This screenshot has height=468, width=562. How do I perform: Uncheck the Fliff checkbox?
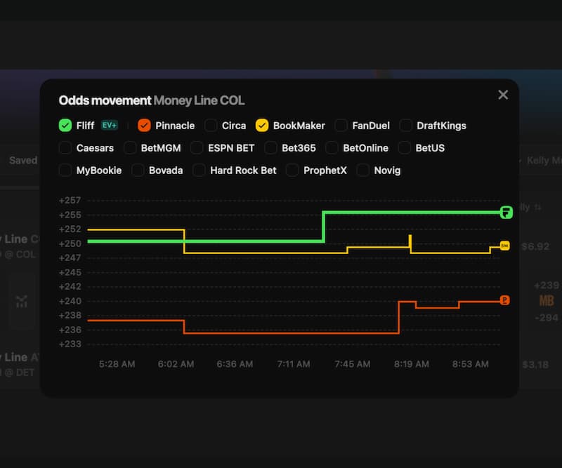(x=64, y=125)
